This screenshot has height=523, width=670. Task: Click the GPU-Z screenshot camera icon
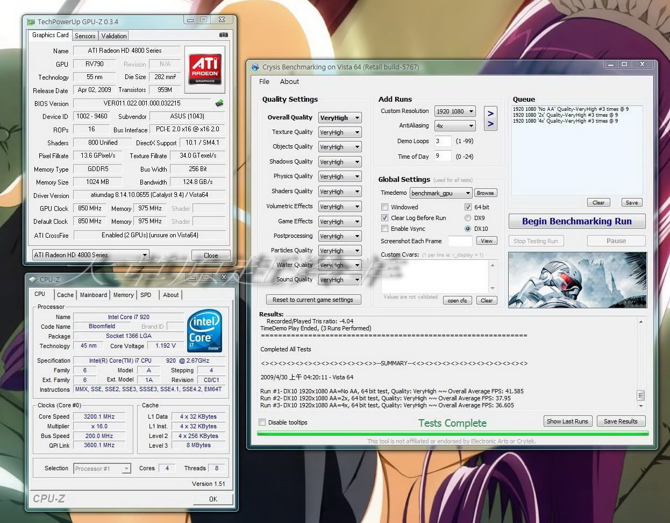224,35
